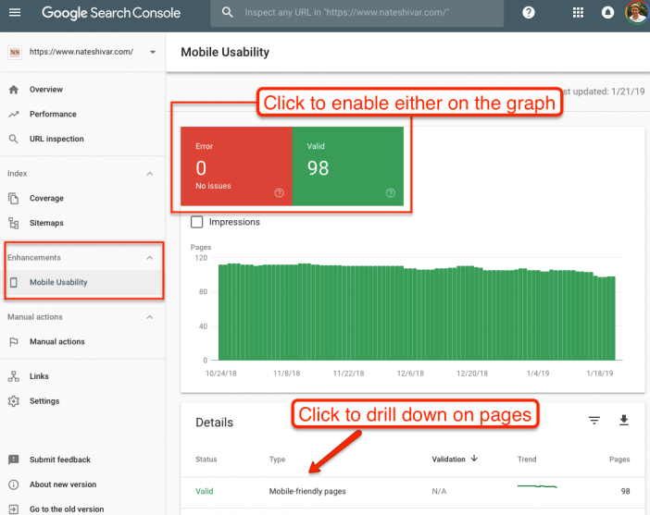Click the Go to old version exit icon
The width and height of the screenshot is (650, 515).
point(14,509)
